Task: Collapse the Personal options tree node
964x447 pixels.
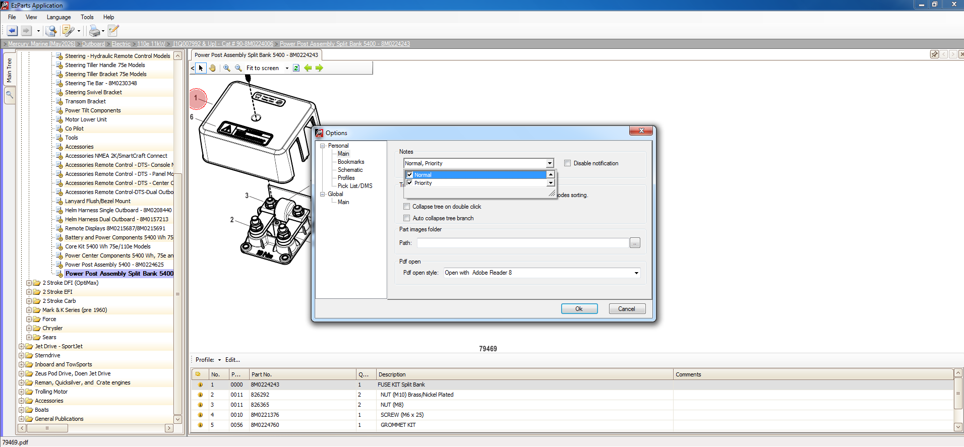Action: point(323,146)
